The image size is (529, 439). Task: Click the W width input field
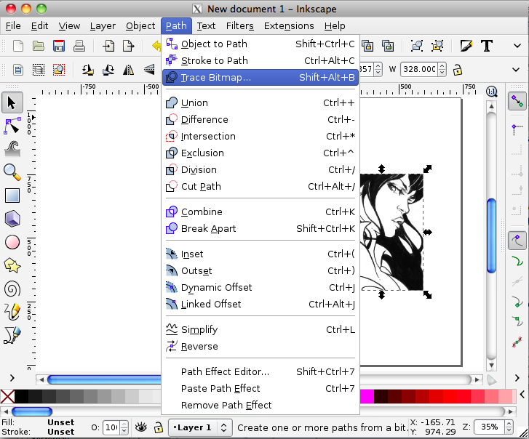[x=419, y=69]
